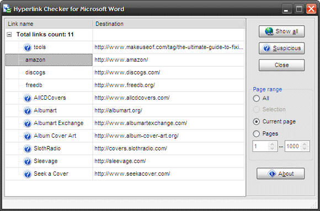Click the http://www.discogs.com/ destination
Image resolution: width=320 pixels, height=211 pixels.
tap(127, 73)
